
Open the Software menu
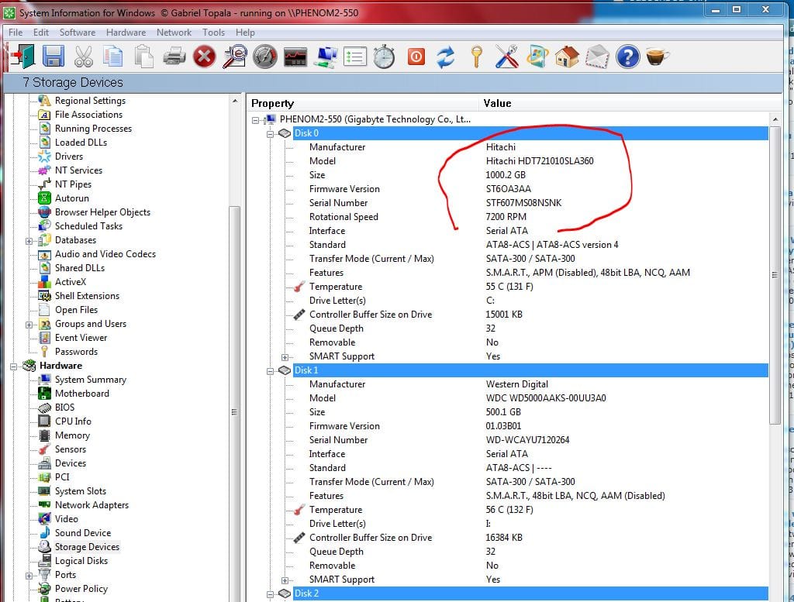[78, 33]
